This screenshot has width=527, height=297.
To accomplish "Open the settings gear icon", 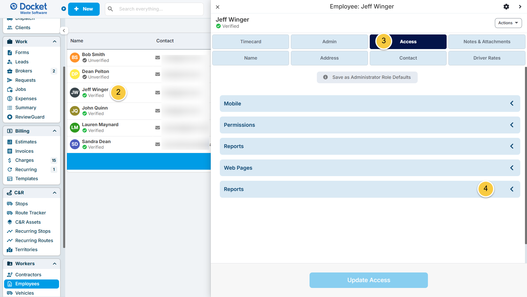I will (506, 7).
